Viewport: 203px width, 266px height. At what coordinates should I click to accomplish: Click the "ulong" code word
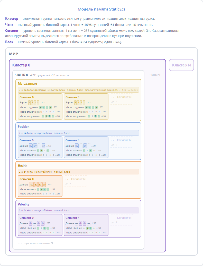[x=117, y=42]
